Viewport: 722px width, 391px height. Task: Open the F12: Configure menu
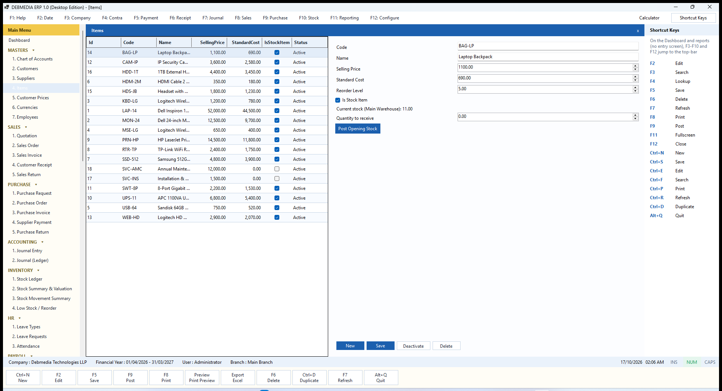click(x=384, y=18)
